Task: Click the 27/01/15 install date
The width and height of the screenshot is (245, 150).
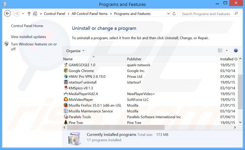Action: (x=228, y=105)
